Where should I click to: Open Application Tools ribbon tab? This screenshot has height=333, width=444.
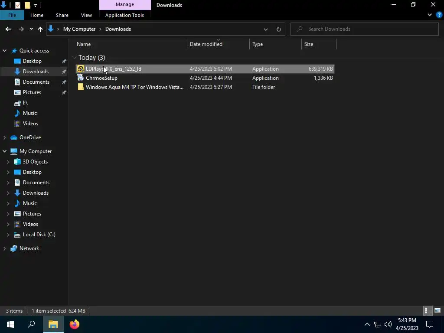(x=124, y=15)
